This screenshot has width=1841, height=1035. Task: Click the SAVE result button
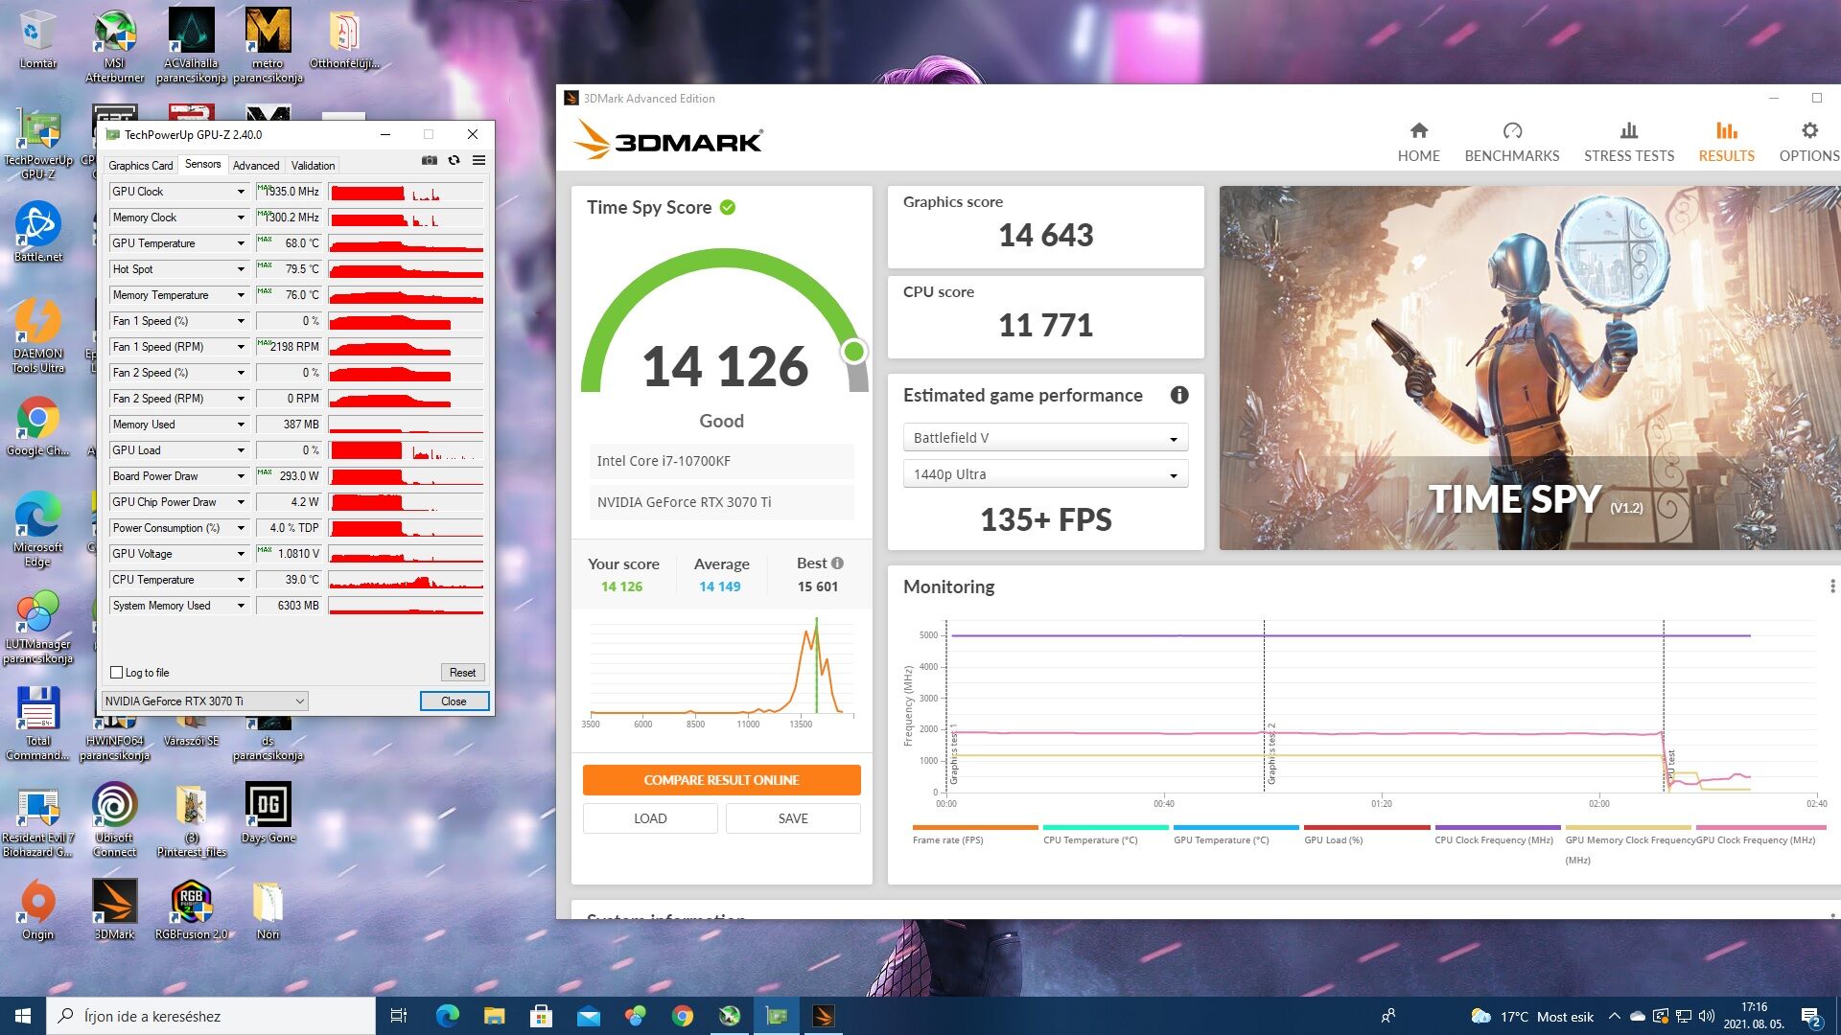(x=792, y=818)
